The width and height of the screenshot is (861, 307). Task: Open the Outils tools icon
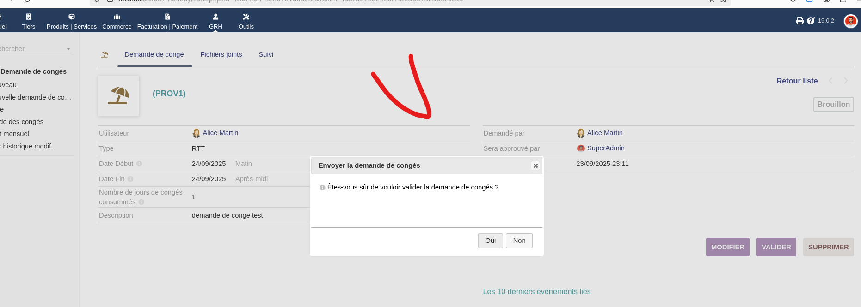coord(246,17)
